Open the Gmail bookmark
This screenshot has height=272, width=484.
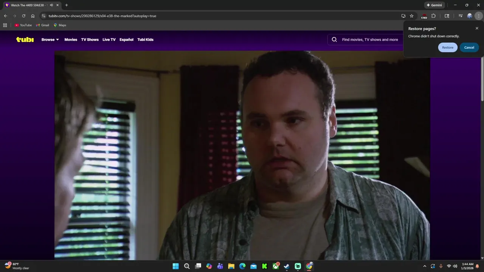click(x=43, y=25)
